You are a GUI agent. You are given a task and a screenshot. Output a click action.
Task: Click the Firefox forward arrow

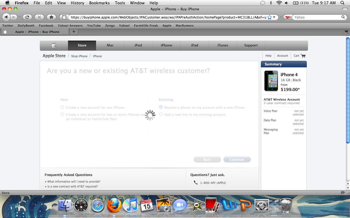14,17
